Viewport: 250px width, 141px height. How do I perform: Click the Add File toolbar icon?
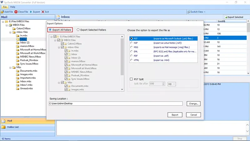click(x=2, y=12)
